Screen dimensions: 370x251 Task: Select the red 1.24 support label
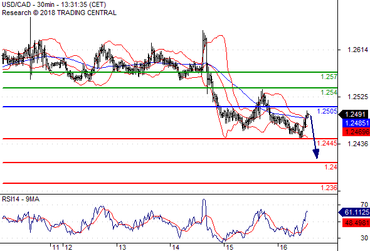tap(330, 167)
